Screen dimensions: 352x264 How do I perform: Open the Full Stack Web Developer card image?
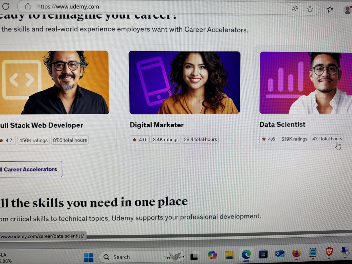(x=54, y=82)
